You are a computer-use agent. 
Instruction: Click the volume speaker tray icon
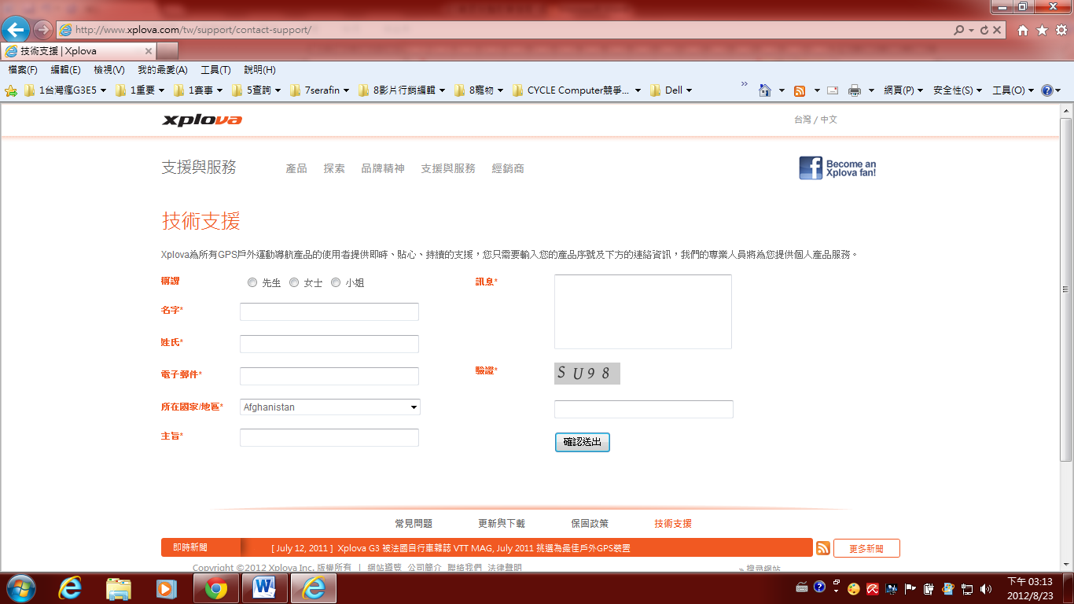click(x=986, y=588)
